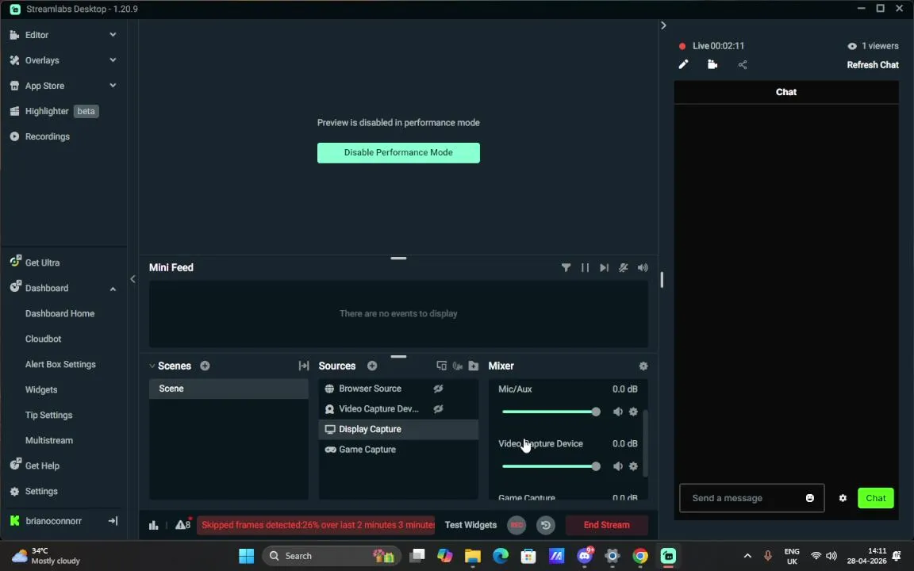Screen dimensions: 914x571
Task: Mute the Mic/Aux audio
Action: pyautogui.click(x=618, y=412)
